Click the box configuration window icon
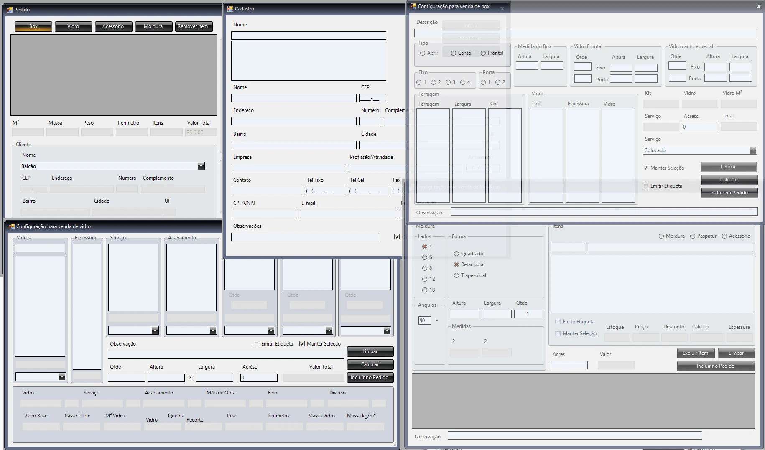The image size is (765, 450). 413,6
